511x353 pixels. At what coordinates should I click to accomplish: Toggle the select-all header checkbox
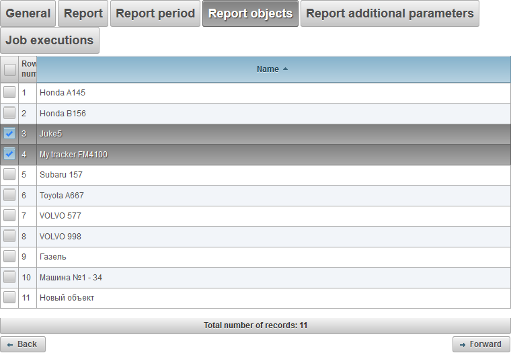pos(9,69)
